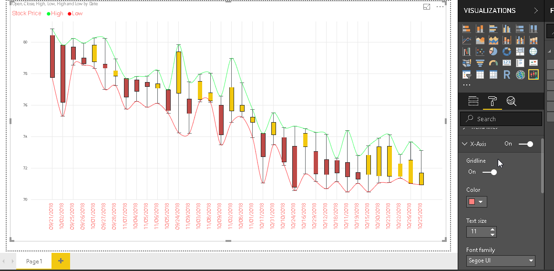Viewport: 554px width, 271px height.
Task: Click the Stock Price legend title
Action: [x=27, y=13]
